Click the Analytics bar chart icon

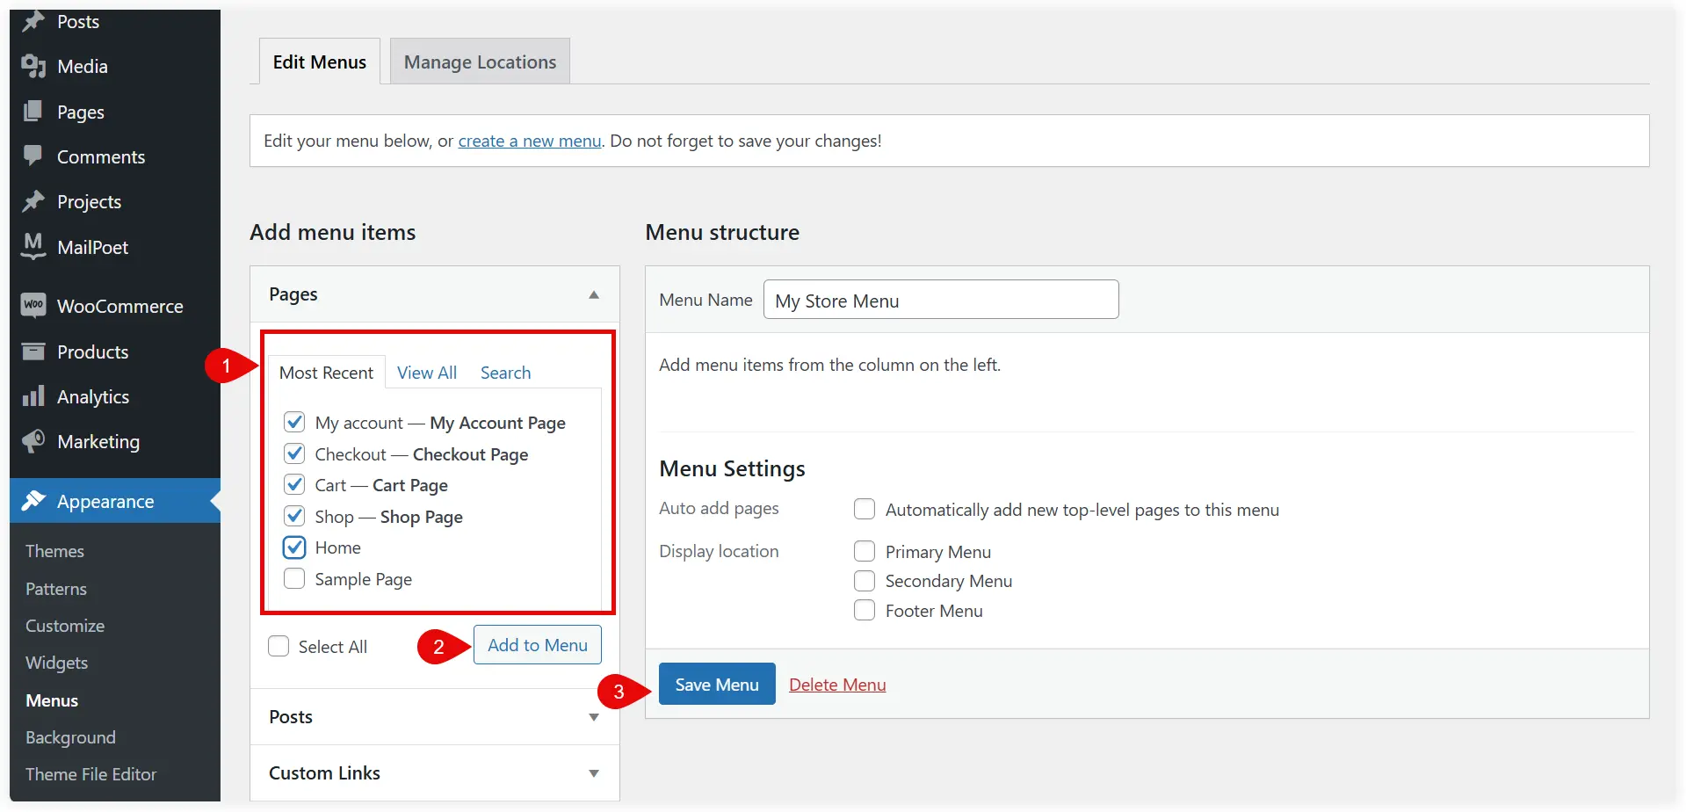coord(33,396)
